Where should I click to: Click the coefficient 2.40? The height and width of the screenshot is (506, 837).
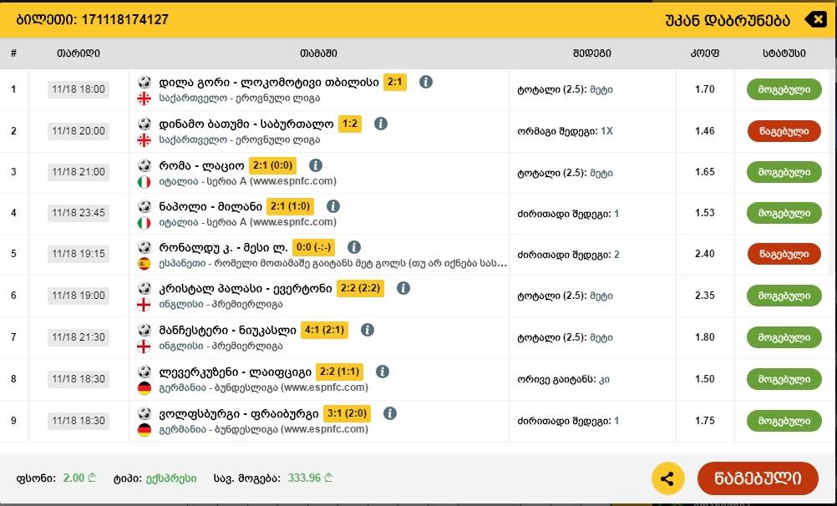point(705,254)
